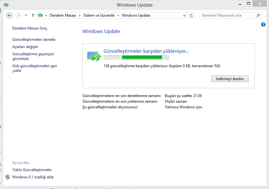Screen dimensions: 269x189
Task: Click Bugün şu saatte: 21:36 value
Action: pos(183,96)
